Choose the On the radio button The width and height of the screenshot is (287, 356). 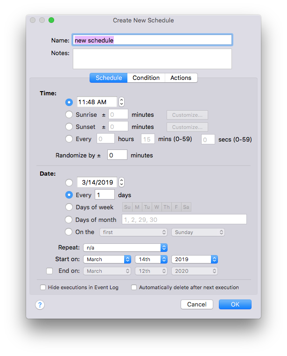(x=69, y=232)
